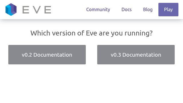Launch Eve with the Play button
This screenshot has width=183, height=103.
click(168, 9)
